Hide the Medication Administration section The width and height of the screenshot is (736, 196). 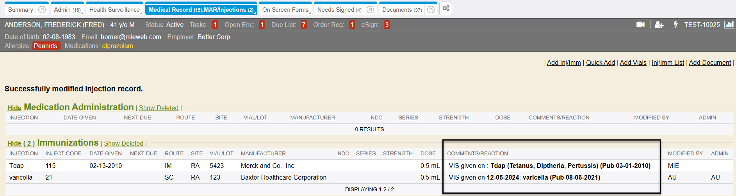(14, 108)
